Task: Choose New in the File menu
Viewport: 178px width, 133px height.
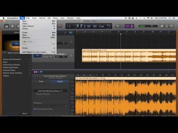Action: [x=38, y=21]
